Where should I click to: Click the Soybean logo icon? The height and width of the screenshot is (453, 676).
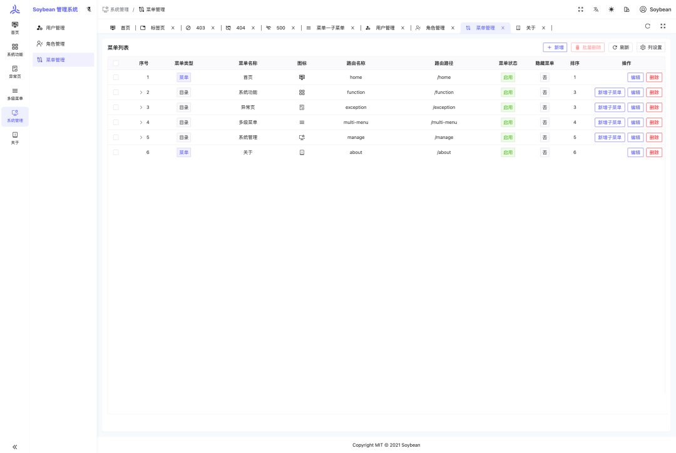tap(15, 9)
